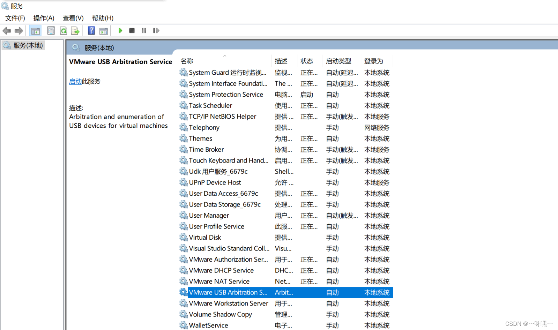
Task: Click the gear icon of Task Scheduler
Action: [x=184, y=105]
